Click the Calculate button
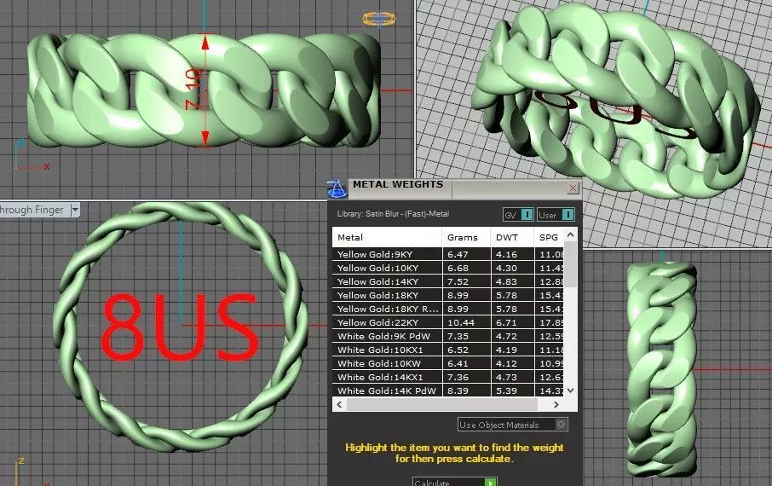This screenshot has height=486, width=772. pyautogui.click(x=454, y=483)
